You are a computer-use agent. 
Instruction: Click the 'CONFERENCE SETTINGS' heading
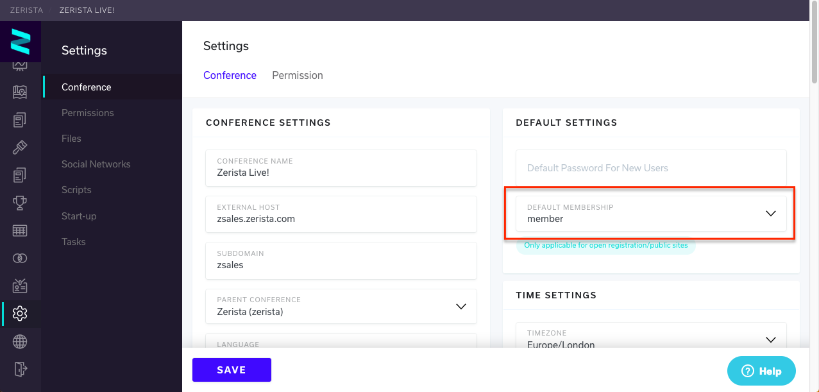tap(268, 123)
